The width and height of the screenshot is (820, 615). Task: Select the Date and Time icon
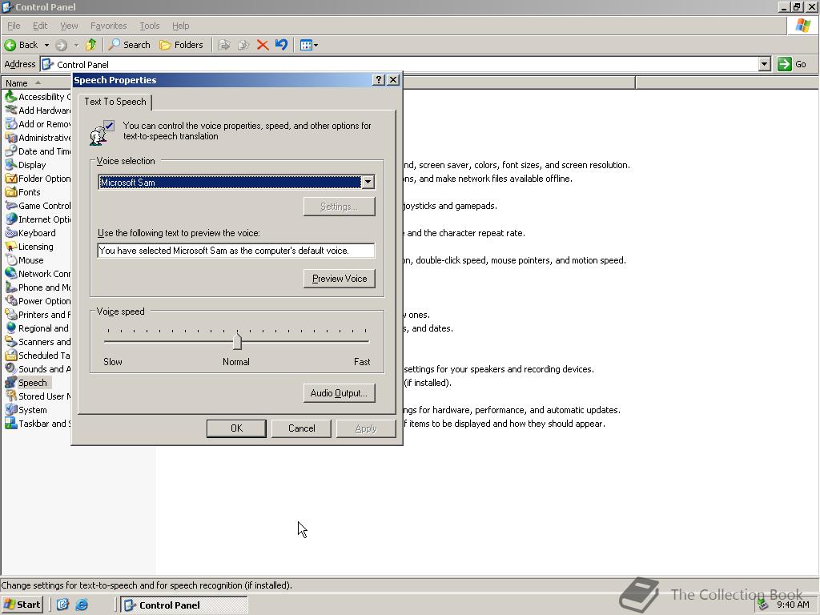pos(10,151)
